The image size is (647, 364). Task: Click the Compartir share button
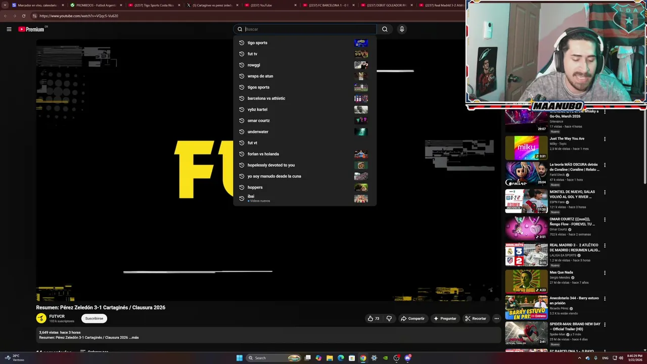click(x=412, y=318)
